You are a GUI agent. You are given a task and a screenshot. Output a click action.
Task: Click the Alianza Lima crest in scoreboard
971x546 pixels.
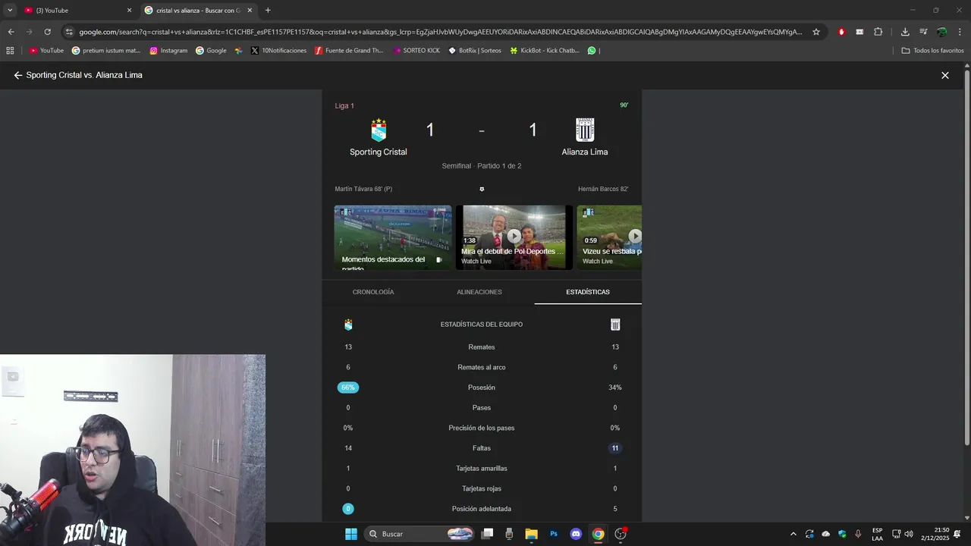pyautogui.click(x=585, y=130)
